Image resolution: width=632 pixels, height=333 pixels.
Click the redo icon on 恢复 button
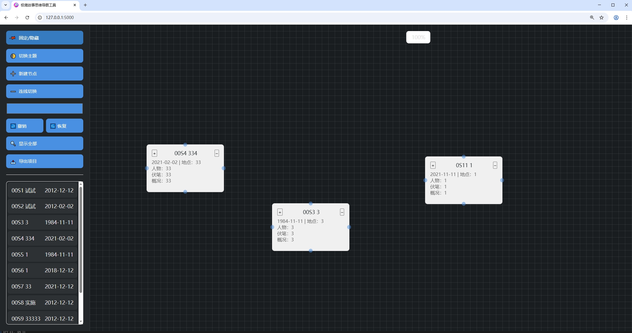53,126
